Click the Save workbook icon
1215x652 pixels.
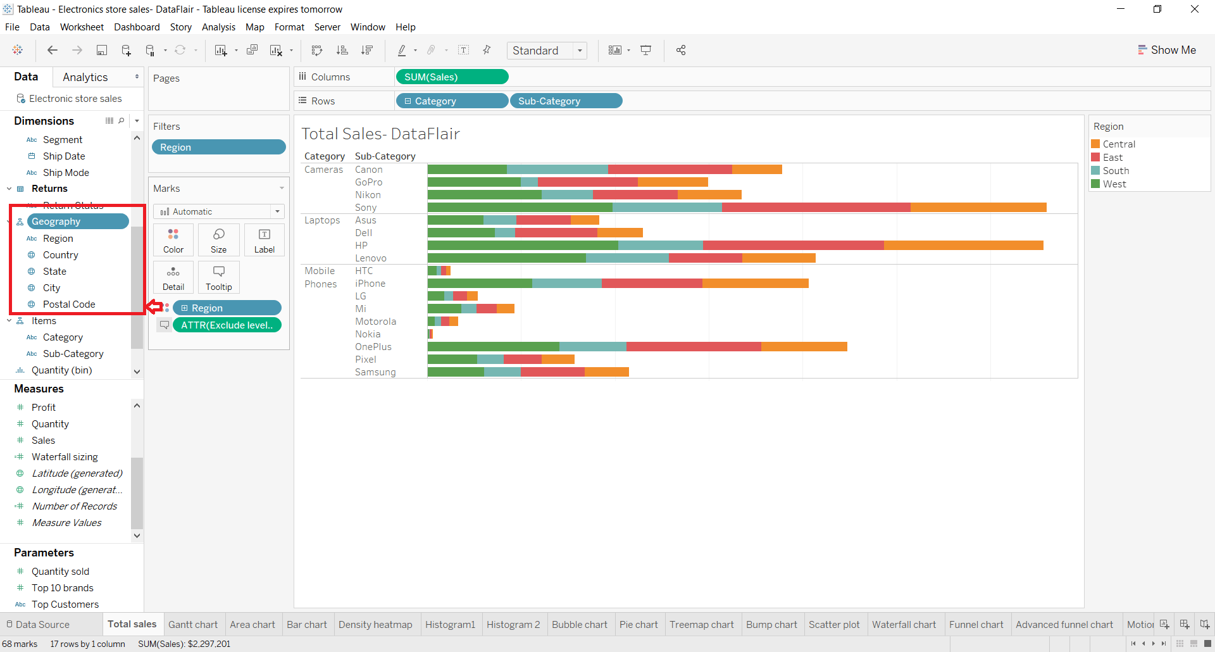102,50
